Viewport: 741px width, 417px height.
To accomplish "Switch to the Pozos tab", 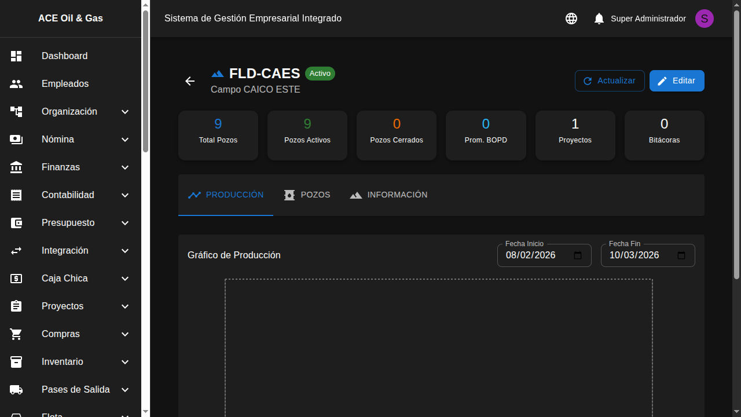I will [307, 195].
